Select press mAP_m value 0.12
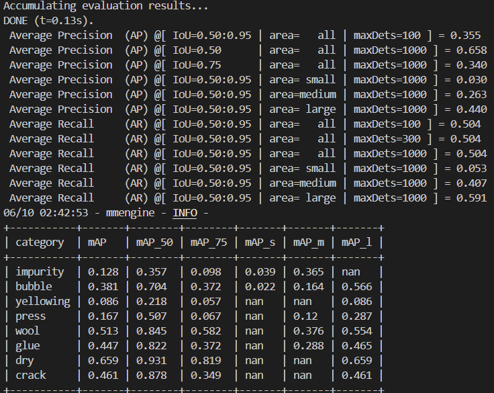This screenshot has height=393, width=494. point(305,316)
